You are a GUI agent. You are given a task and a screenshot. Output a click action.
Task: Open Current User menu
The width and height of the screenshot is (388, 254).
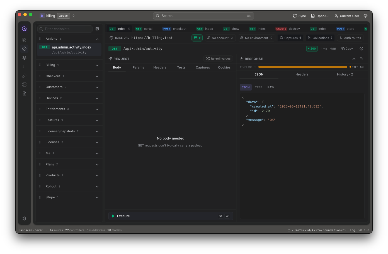pos(347,16)
